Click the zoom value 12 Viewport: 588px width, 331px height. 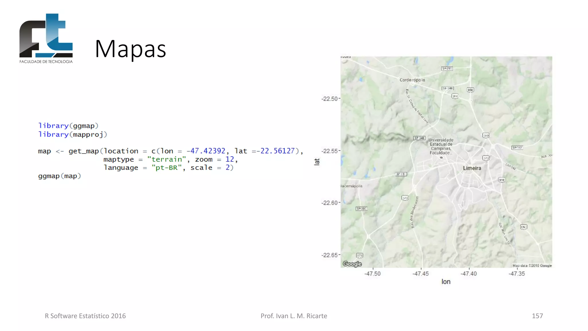pyautogui.click(x=230, y=159)
